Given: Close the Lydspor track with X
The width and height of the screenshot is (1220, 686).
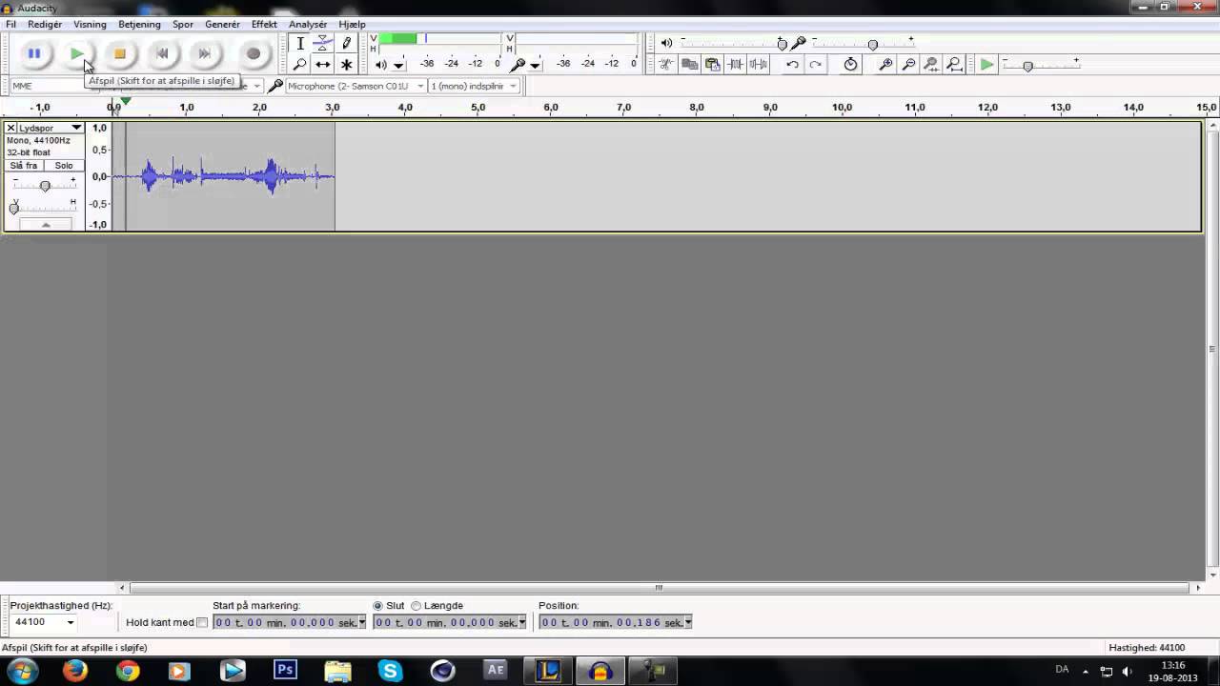Looking at the screenshot, I should click(x=10, y=128).
